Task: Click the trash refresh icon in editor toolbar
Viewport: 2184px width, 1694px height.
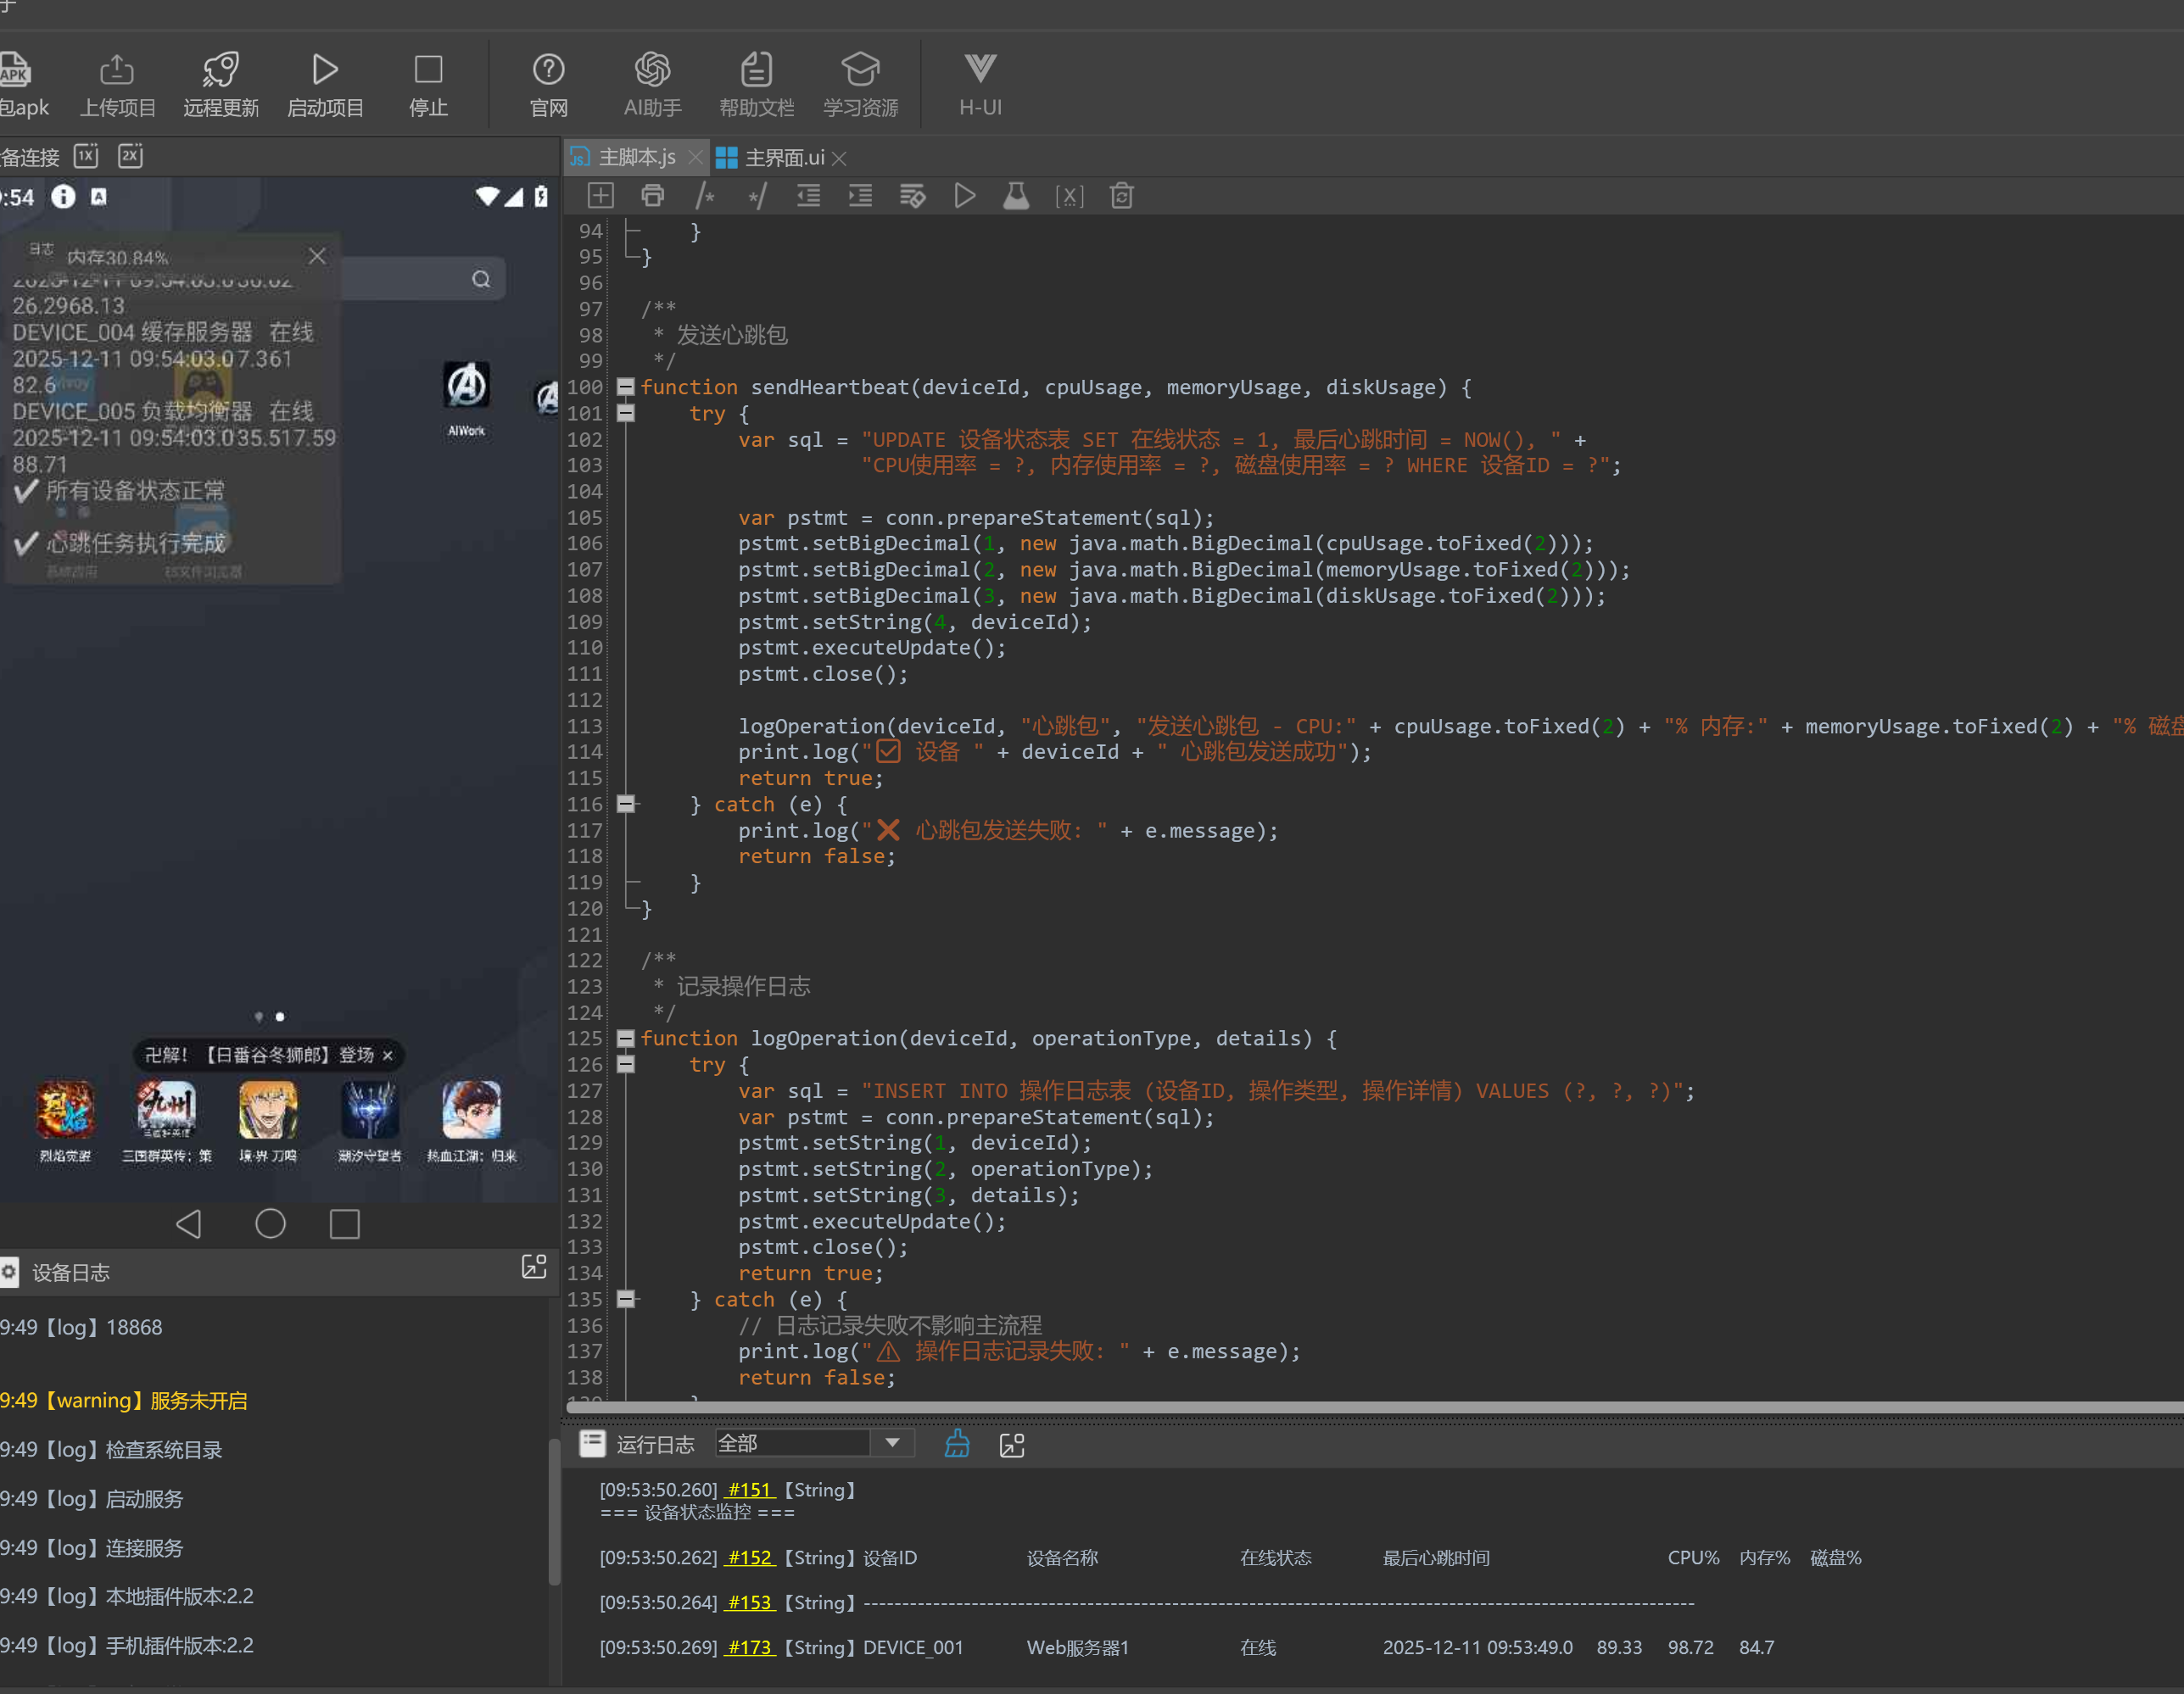Action: tap(1121, 196)
